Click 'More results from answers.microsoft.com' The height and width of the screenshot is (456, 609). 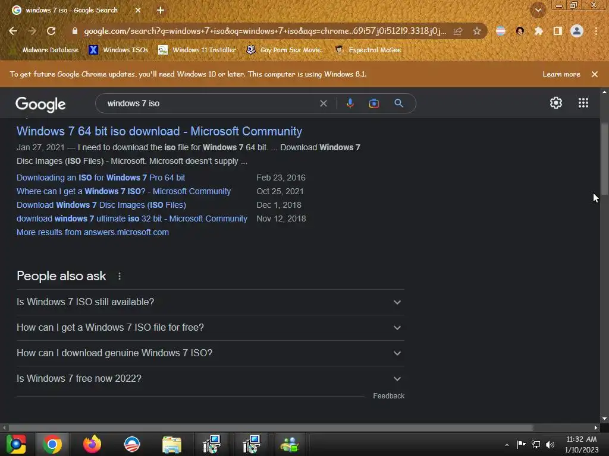[93, 232]
